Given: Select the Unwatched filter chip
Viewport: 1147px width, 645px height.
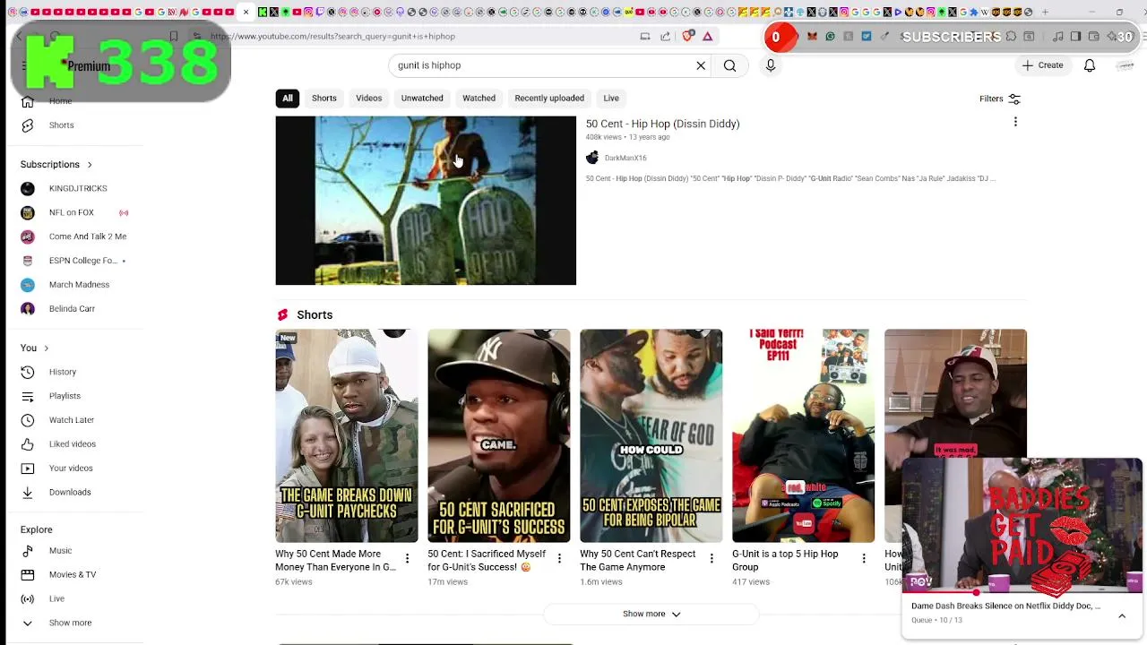Looking at the screenshot, I should point(422,99).
